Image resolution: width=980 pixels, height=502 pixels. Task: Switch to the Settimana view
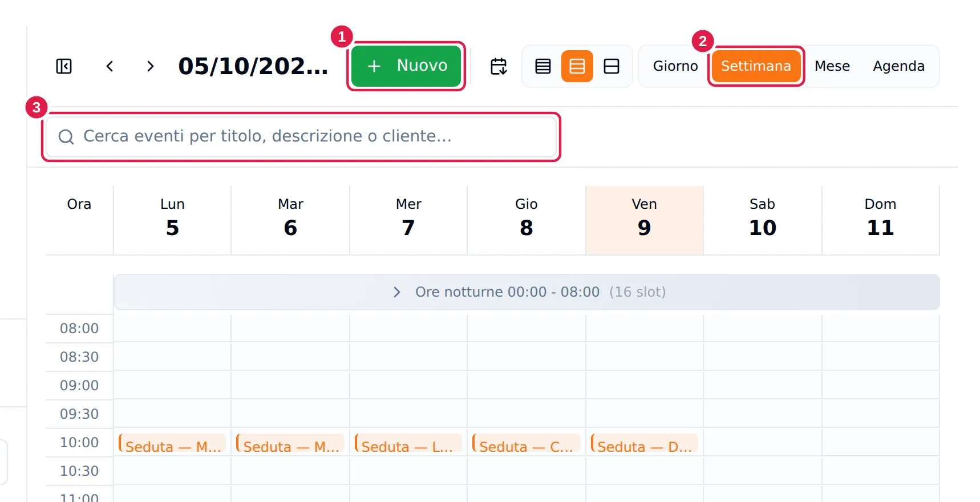756,66
